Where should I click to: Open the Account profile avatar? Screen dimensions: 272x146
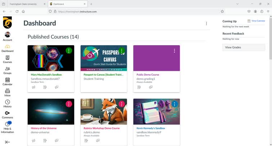8,35
